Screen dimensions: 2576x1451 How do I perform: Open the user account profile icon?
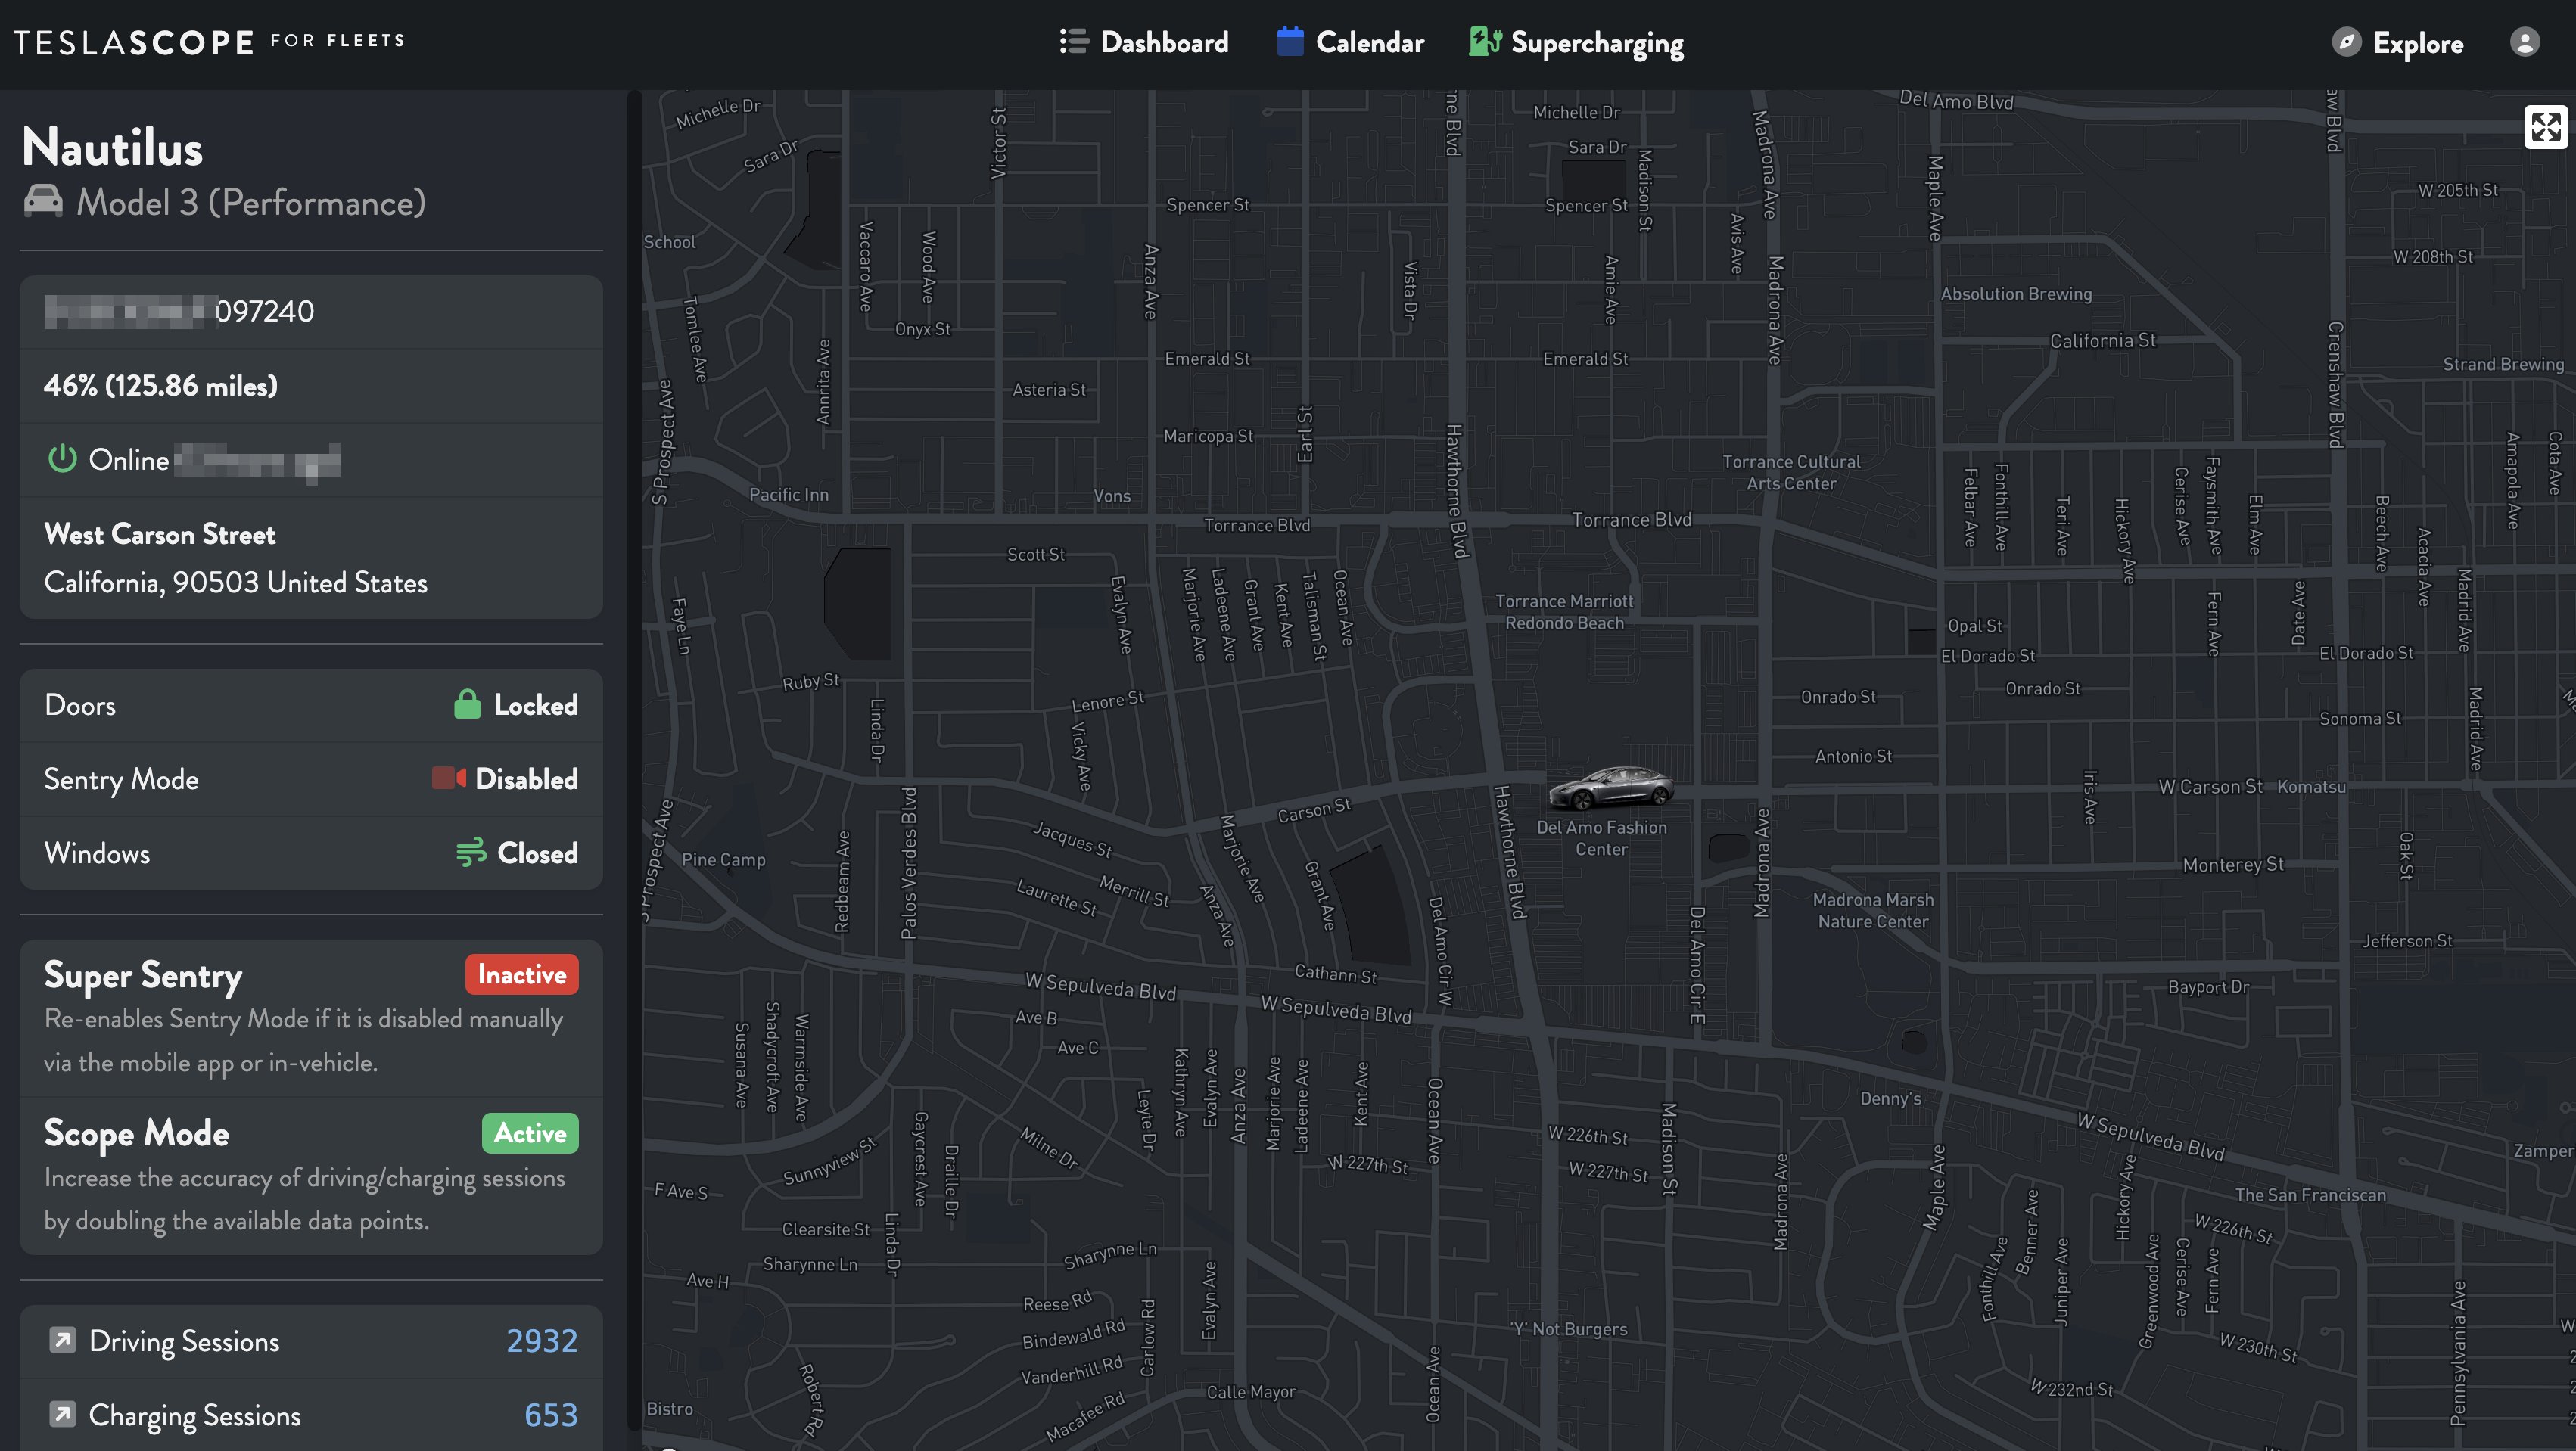click(2525, 42)
